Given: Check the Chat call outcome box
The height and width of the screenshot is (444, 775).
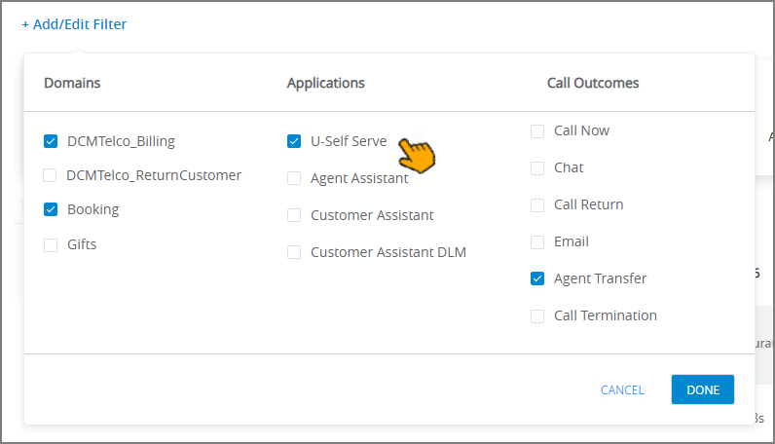Looking at the screenshot, I should coord(537,168).
